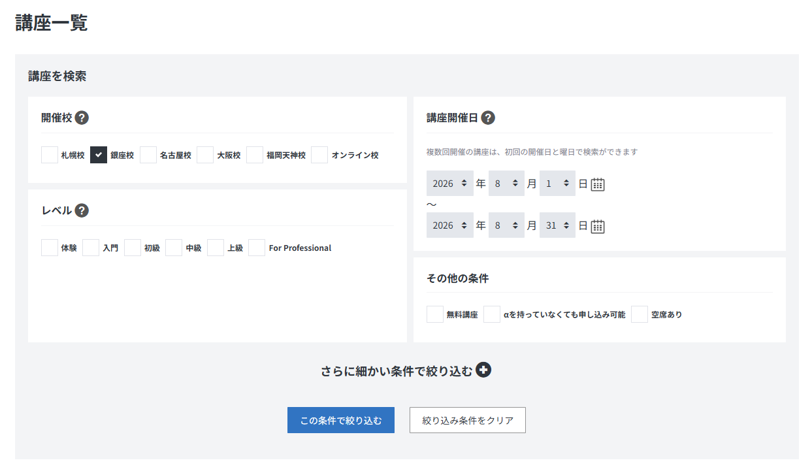This screenshot has height=473, width=812.
Task: Open help icon next to 講座開催日
Action: (488, 118)
